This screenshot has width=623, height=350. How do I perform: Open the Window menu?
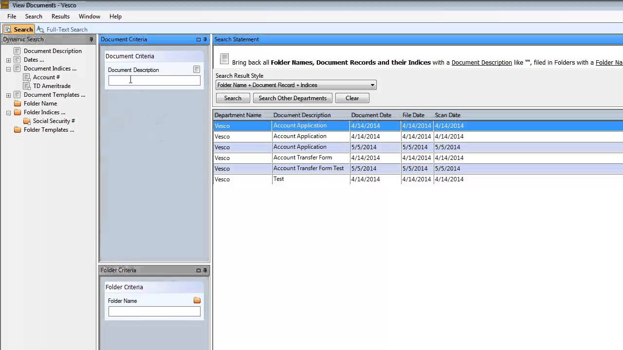(90, 17)
